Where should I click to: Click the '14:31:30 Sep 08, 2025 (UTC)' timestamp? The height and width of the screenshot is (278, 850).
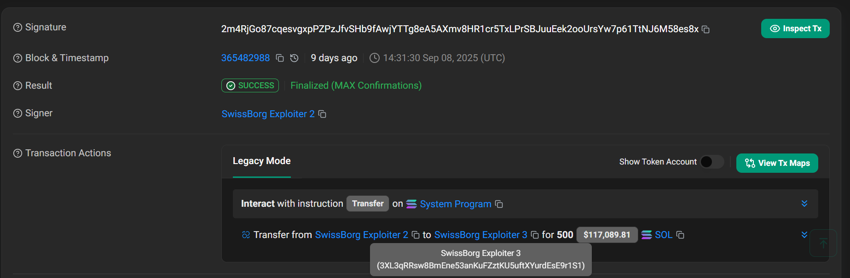point(444,58)
